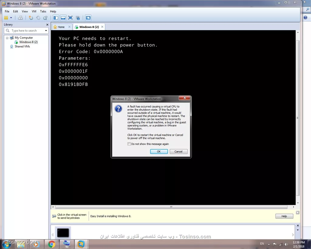Open the Library search options dropdown
Screen dimensions: 311x249
[46, 31]
